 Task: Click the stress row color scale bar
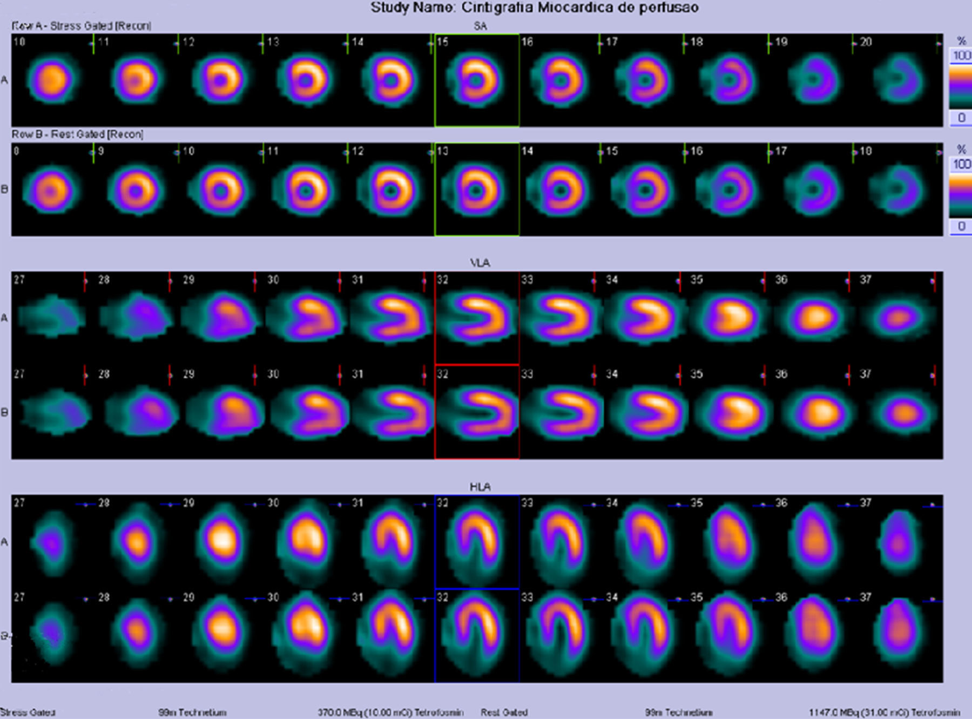click(961, 86)
